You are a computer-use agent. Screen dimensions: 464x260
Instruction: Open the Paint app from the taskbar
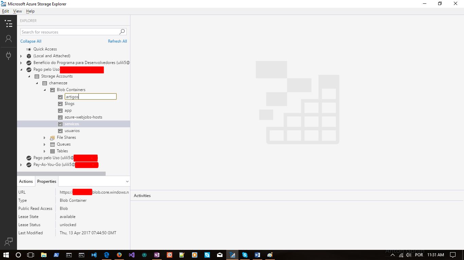pyautogui.click(x=270, y=255)
